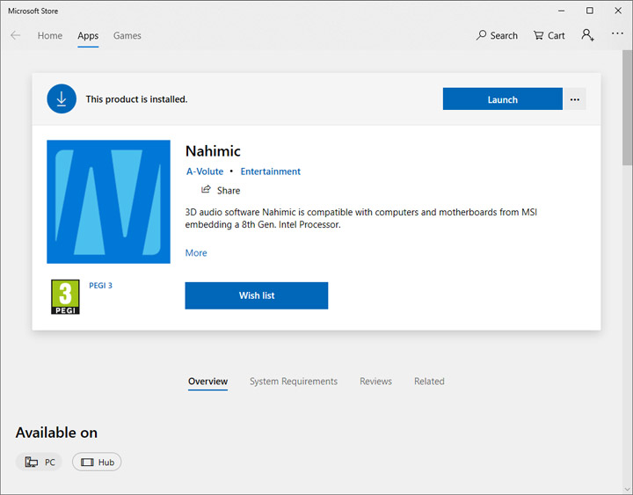Click the back arrow icon
The image size is (633, 495).
tap(16, 36)
